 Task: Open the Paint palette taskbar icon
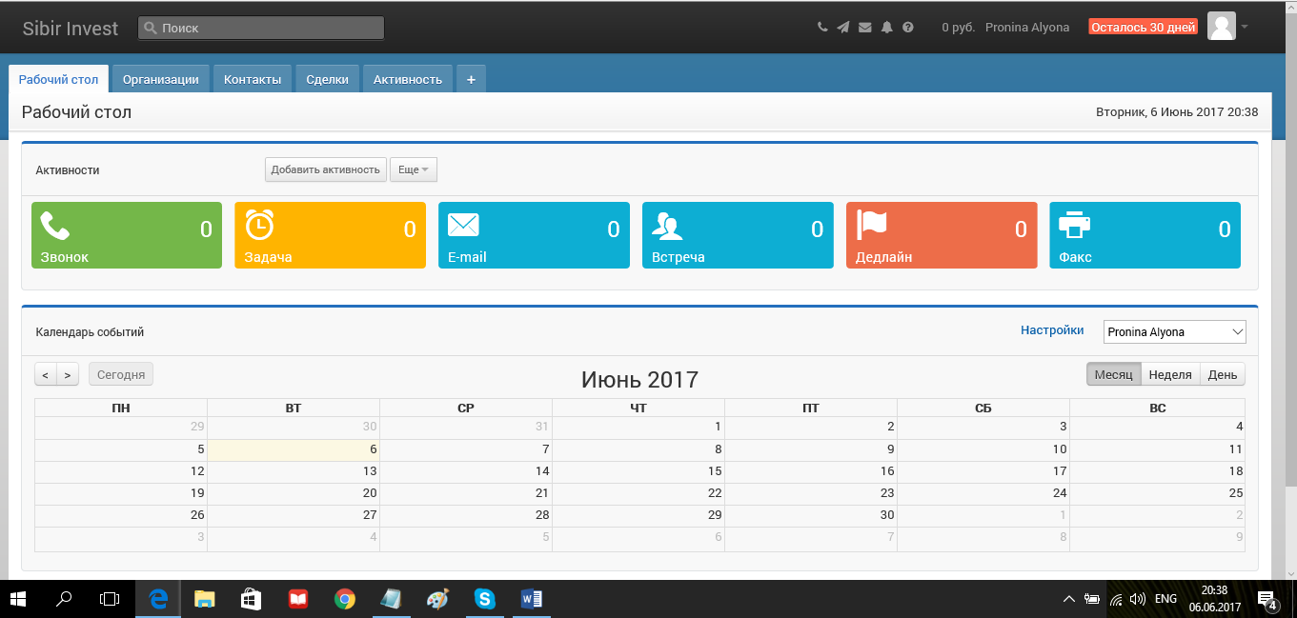pyautogui.click(x=437, y=599)
